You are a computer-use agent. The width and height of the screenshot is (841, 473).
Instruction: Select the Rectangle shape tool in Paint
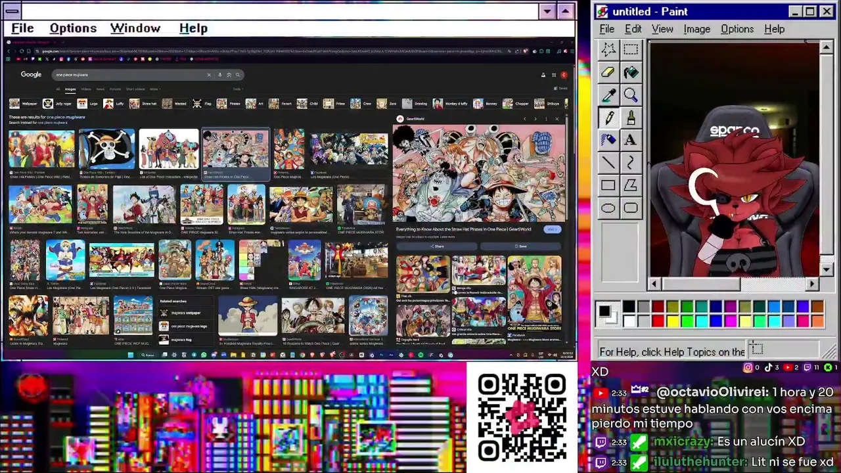point(608,186)
